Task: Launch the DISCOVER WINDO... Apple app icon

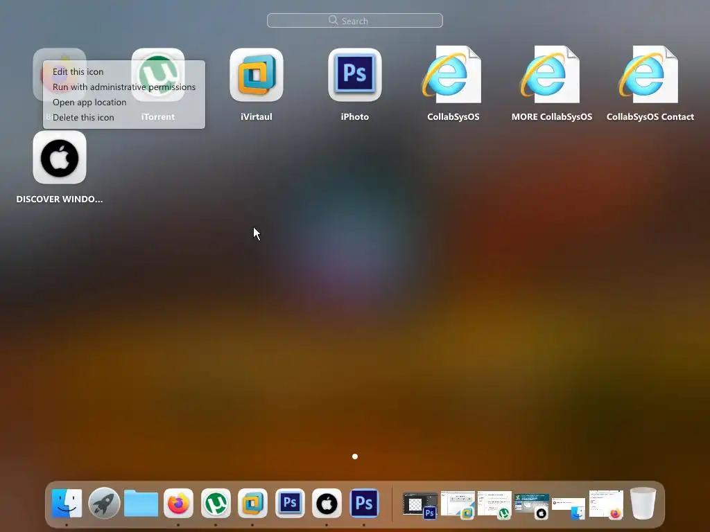Action: click(x=60, y=157)
